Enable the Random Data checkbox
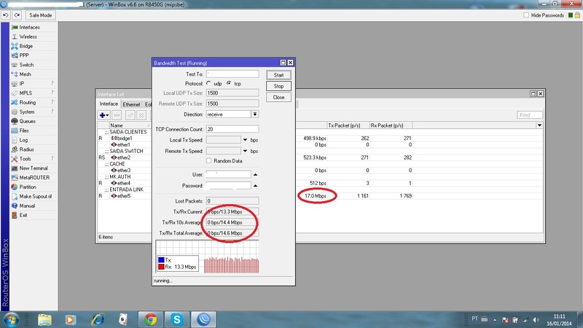The height and width of the screenshot is (328, 583). tap(209, 160)
